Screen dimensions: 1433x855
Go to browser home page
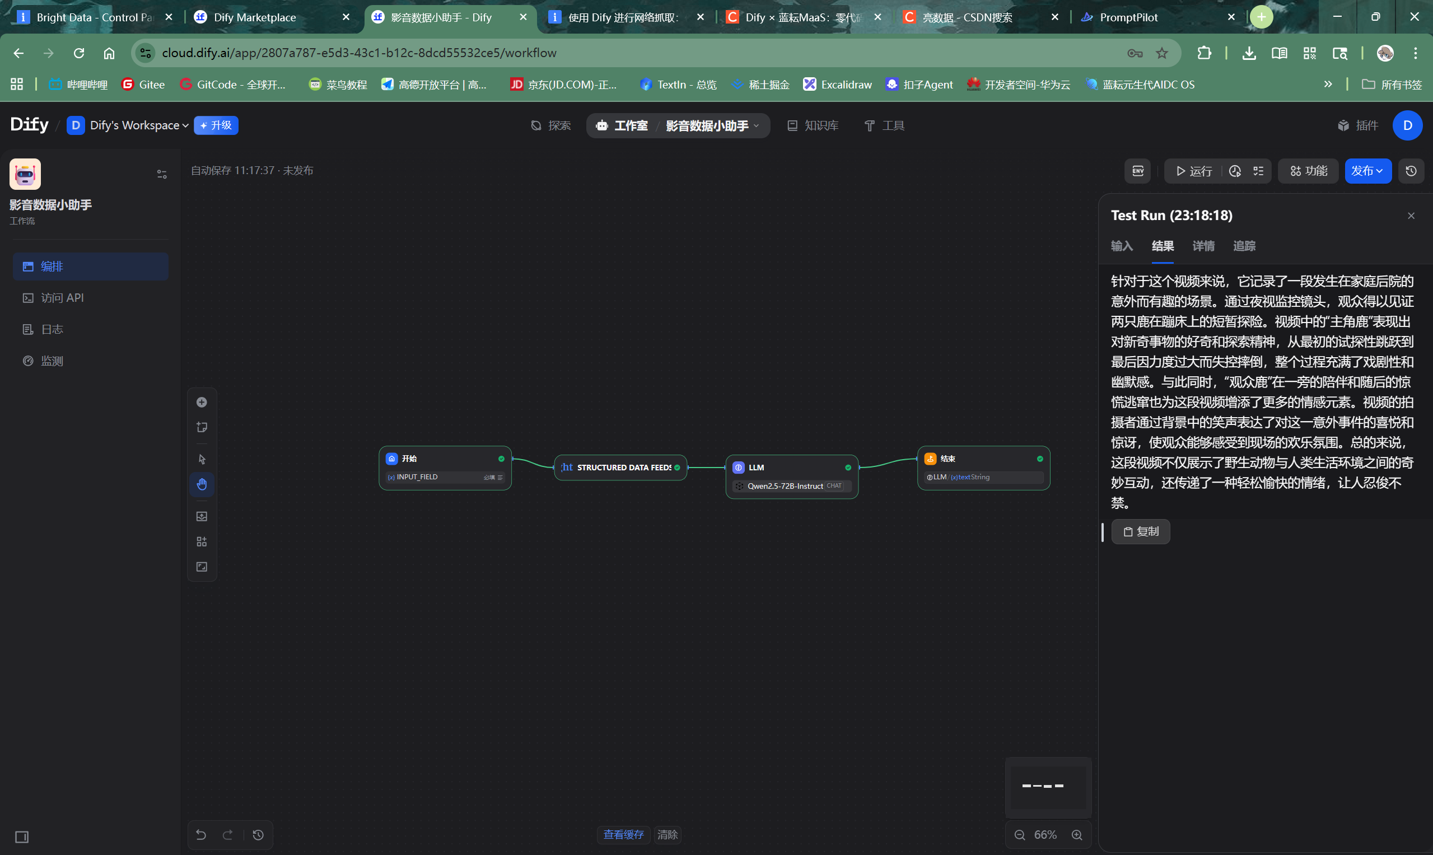pyautogui.click(x=109, y=53)
